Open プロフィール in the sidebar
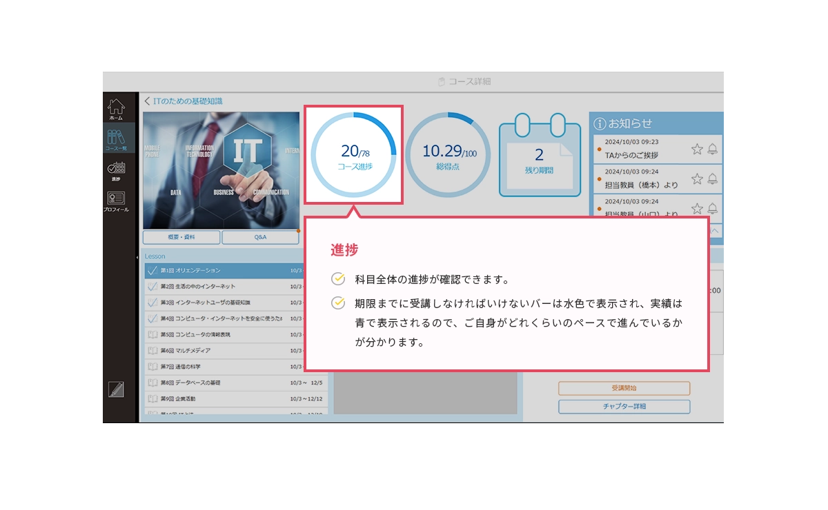The width and height of the screenshot is (828, 510). tap(116, 201)
